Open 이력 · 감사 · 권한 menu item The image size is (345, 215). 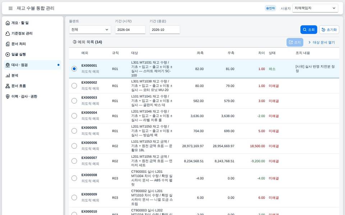[33, 96]
